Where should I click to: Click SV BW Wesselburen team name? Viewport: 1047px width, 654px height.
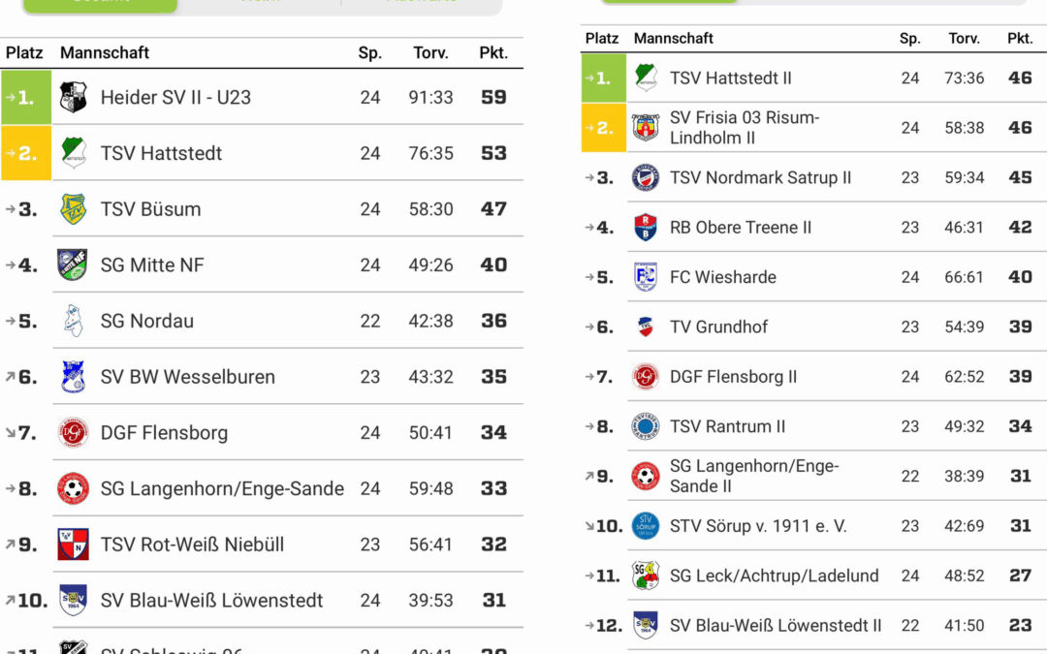click(188, 377)
